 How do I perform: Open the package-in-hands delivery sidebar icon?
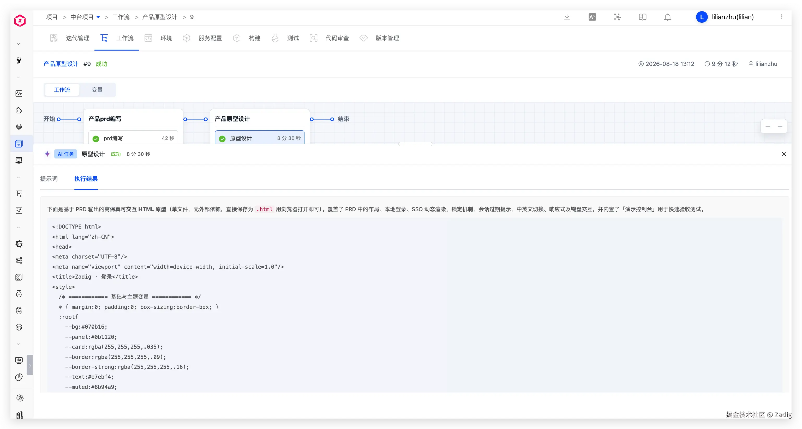(x=19, y=310)
